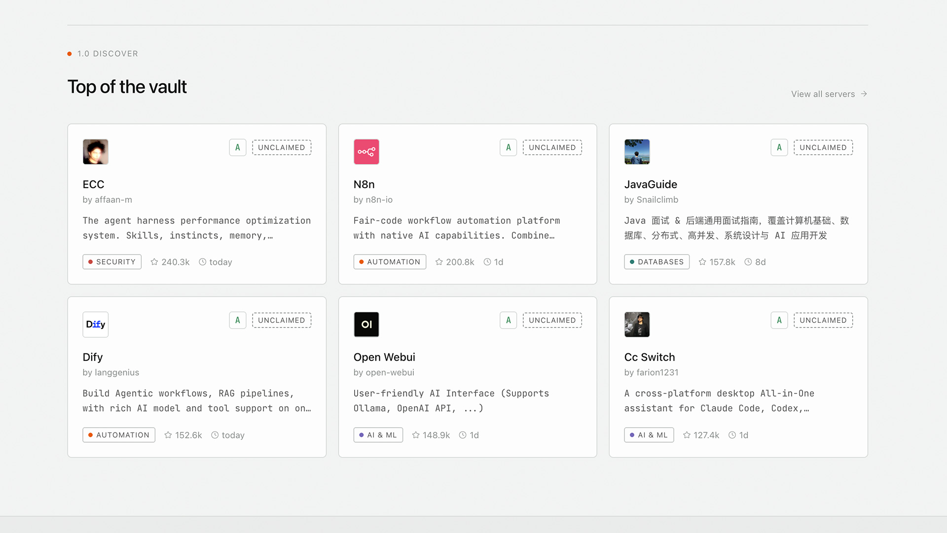Viewport: 947px width, 533px height.
Task: Click author text 'by n8n-io'
Action: pos(373,200)
